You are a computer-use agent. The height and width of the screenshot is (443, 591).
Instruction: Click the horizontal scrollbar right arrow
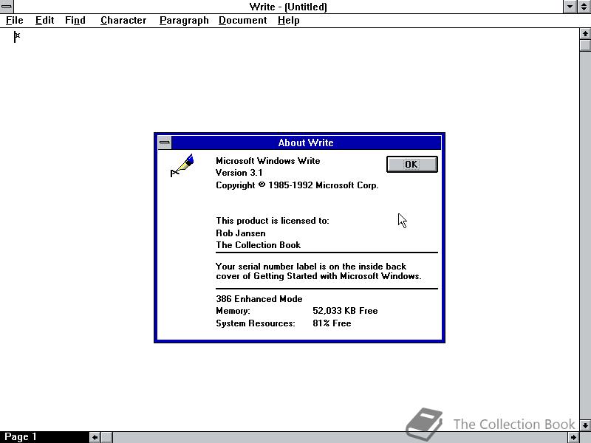tap(573, 437)
